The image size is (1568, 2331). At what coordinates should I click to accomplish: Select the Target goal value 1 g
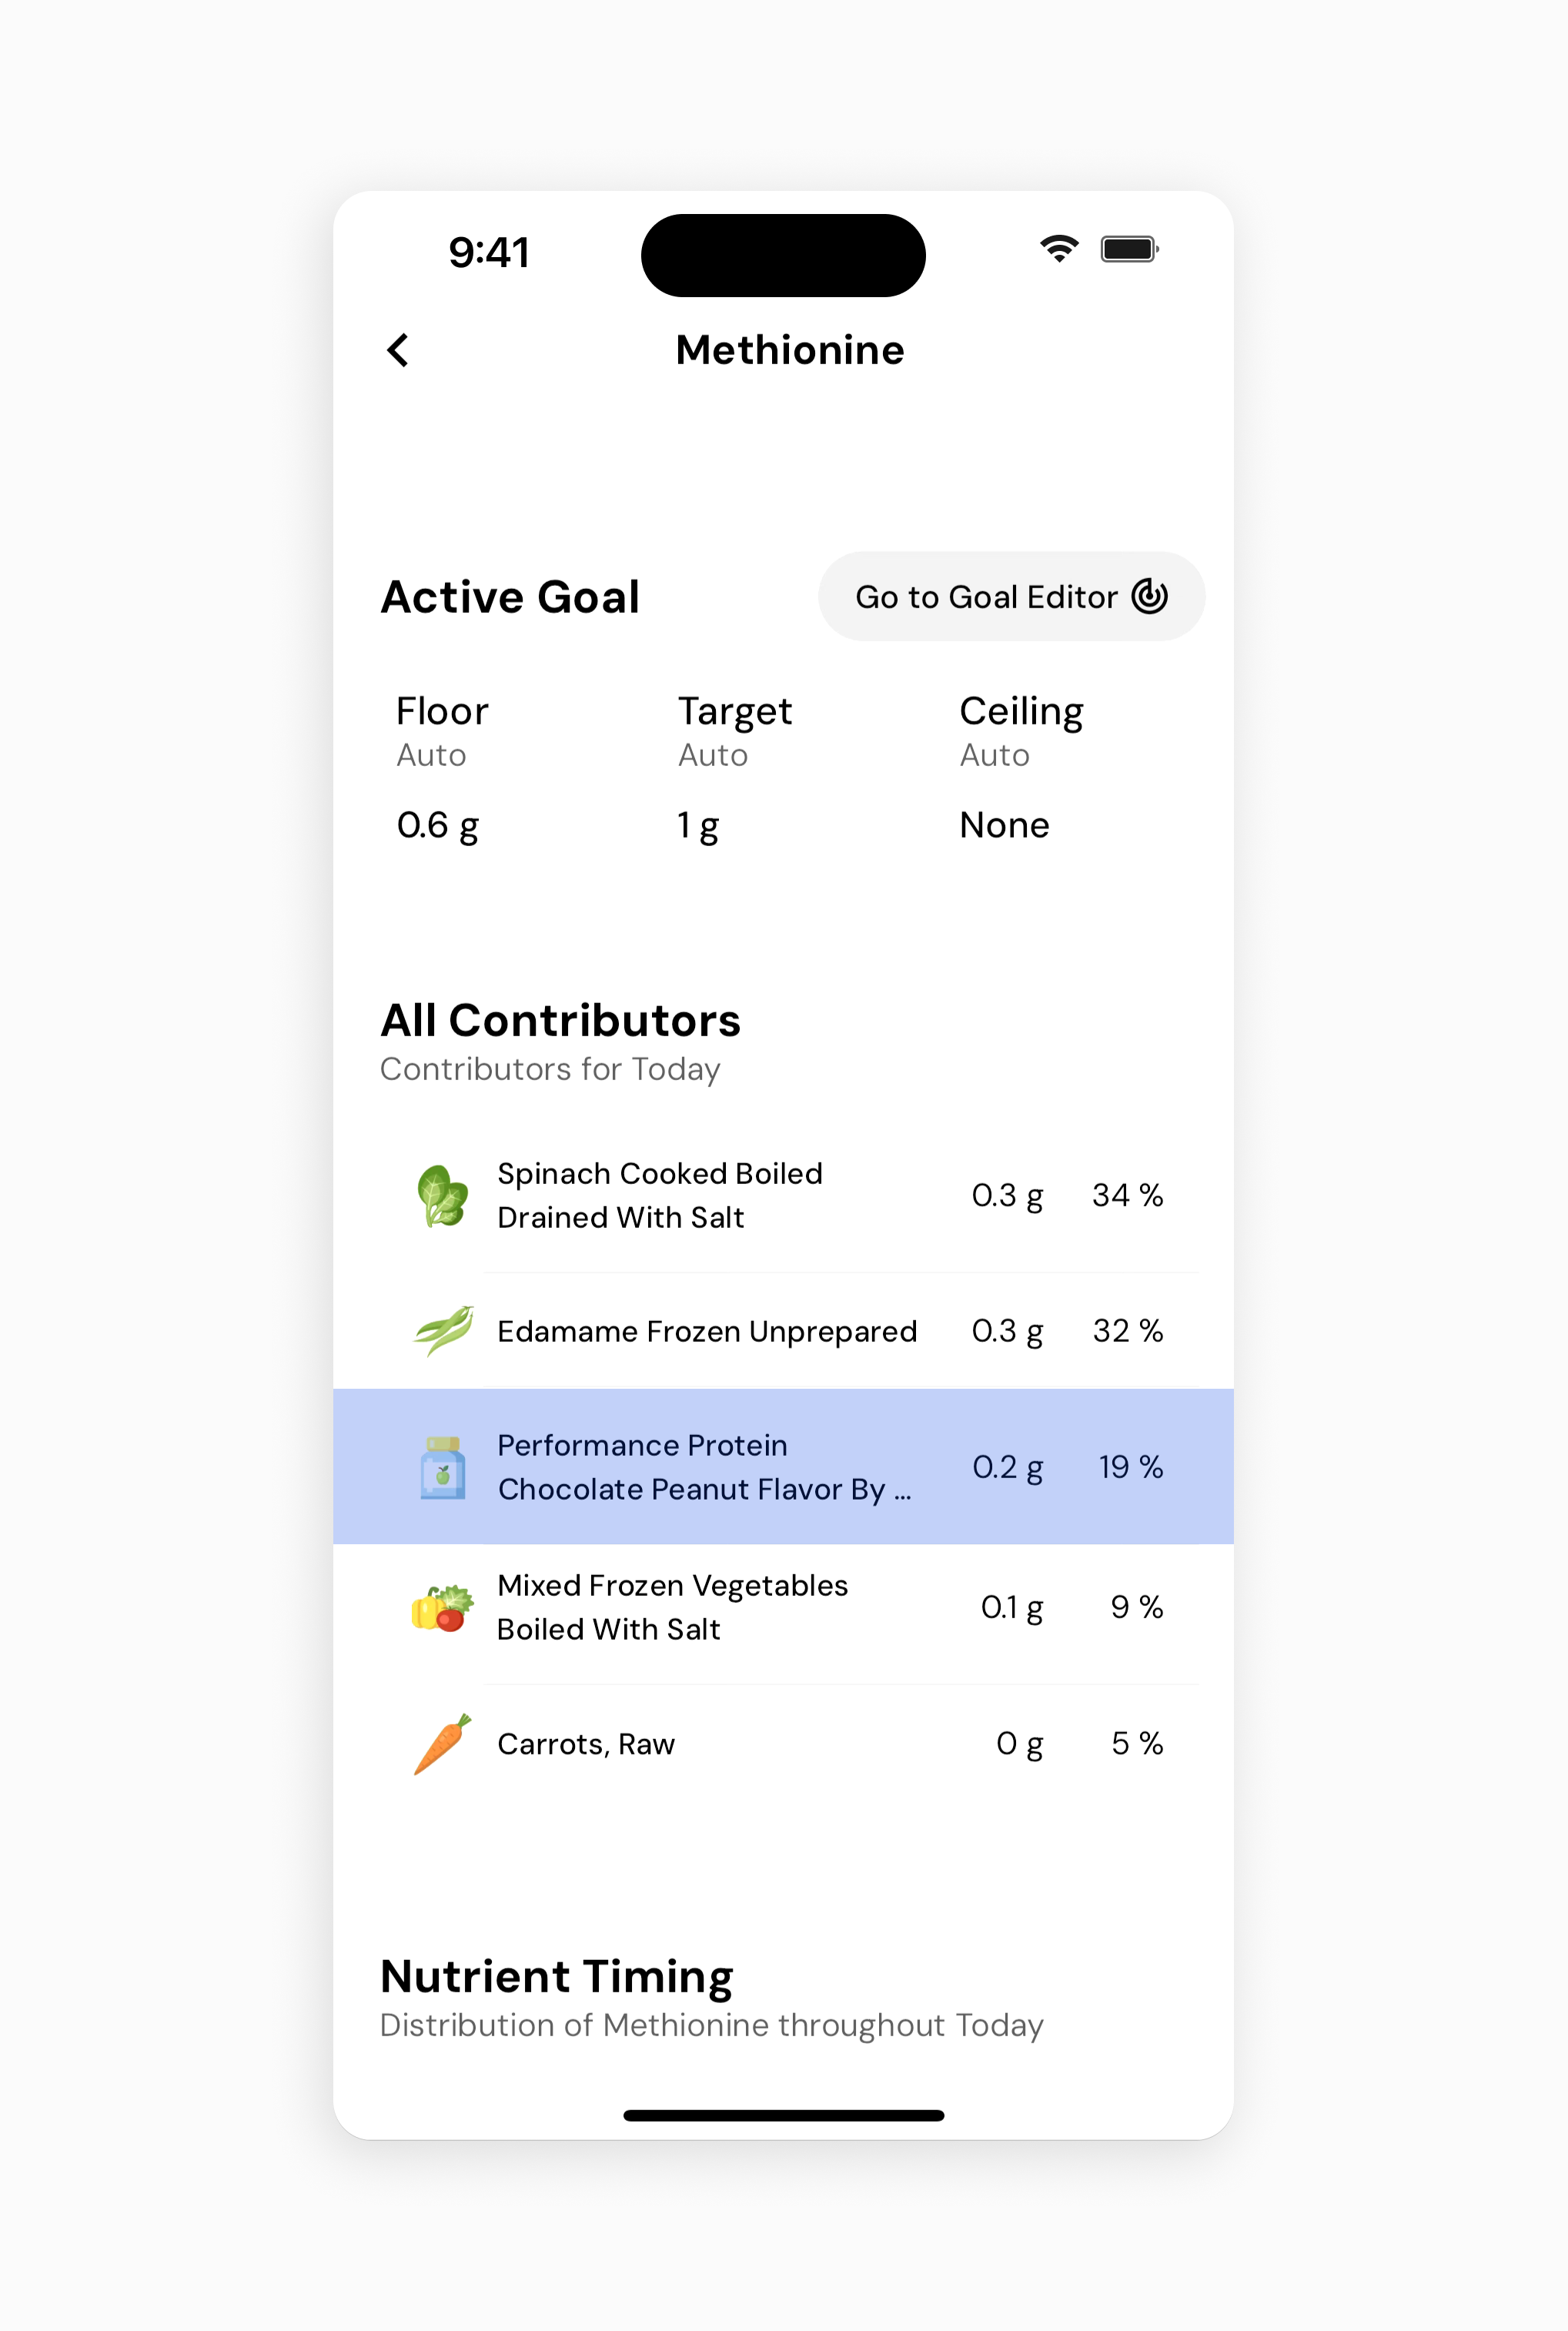pos(698,825)
